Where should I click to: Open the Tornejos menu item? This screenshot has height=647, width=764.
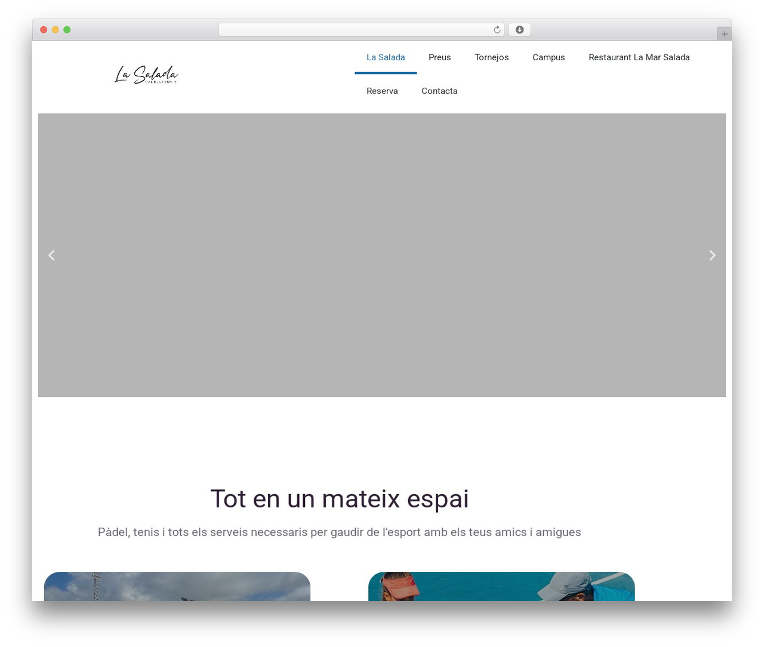tap(492, 57)
